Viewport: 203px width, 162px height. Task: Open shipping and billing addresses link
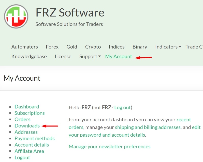(148, 127)
